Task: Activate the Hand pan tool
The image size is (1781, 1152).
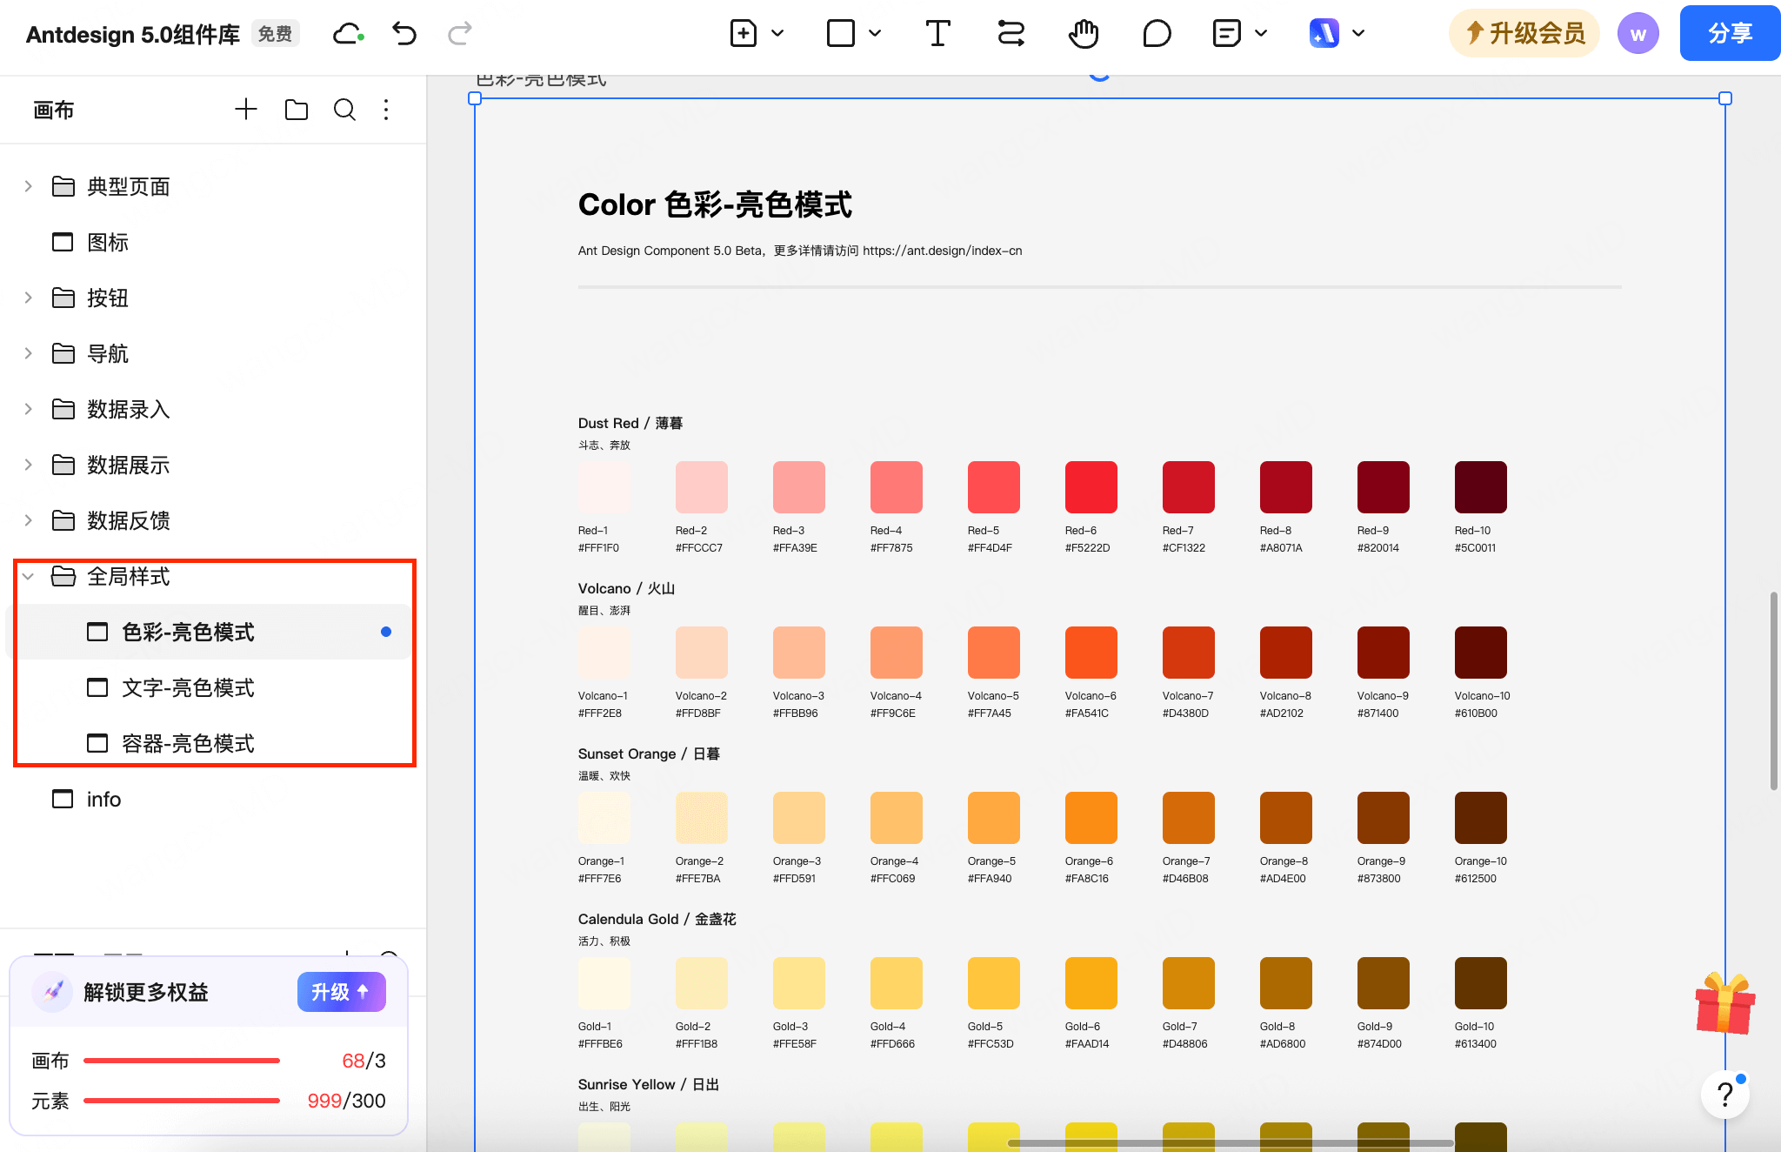Action: (x=1084, y=34)
